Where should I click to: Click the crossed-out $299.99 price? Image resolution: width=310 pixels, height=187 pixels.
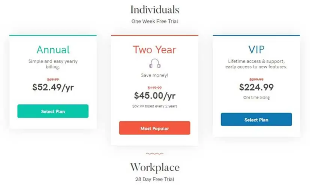click(x=257, y=80)
